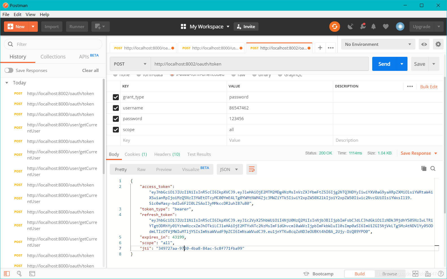The width and height of the screenshot is (447, 279).
Task: Click the Import button
Action: pyautogui.click(x=52, y=26)
